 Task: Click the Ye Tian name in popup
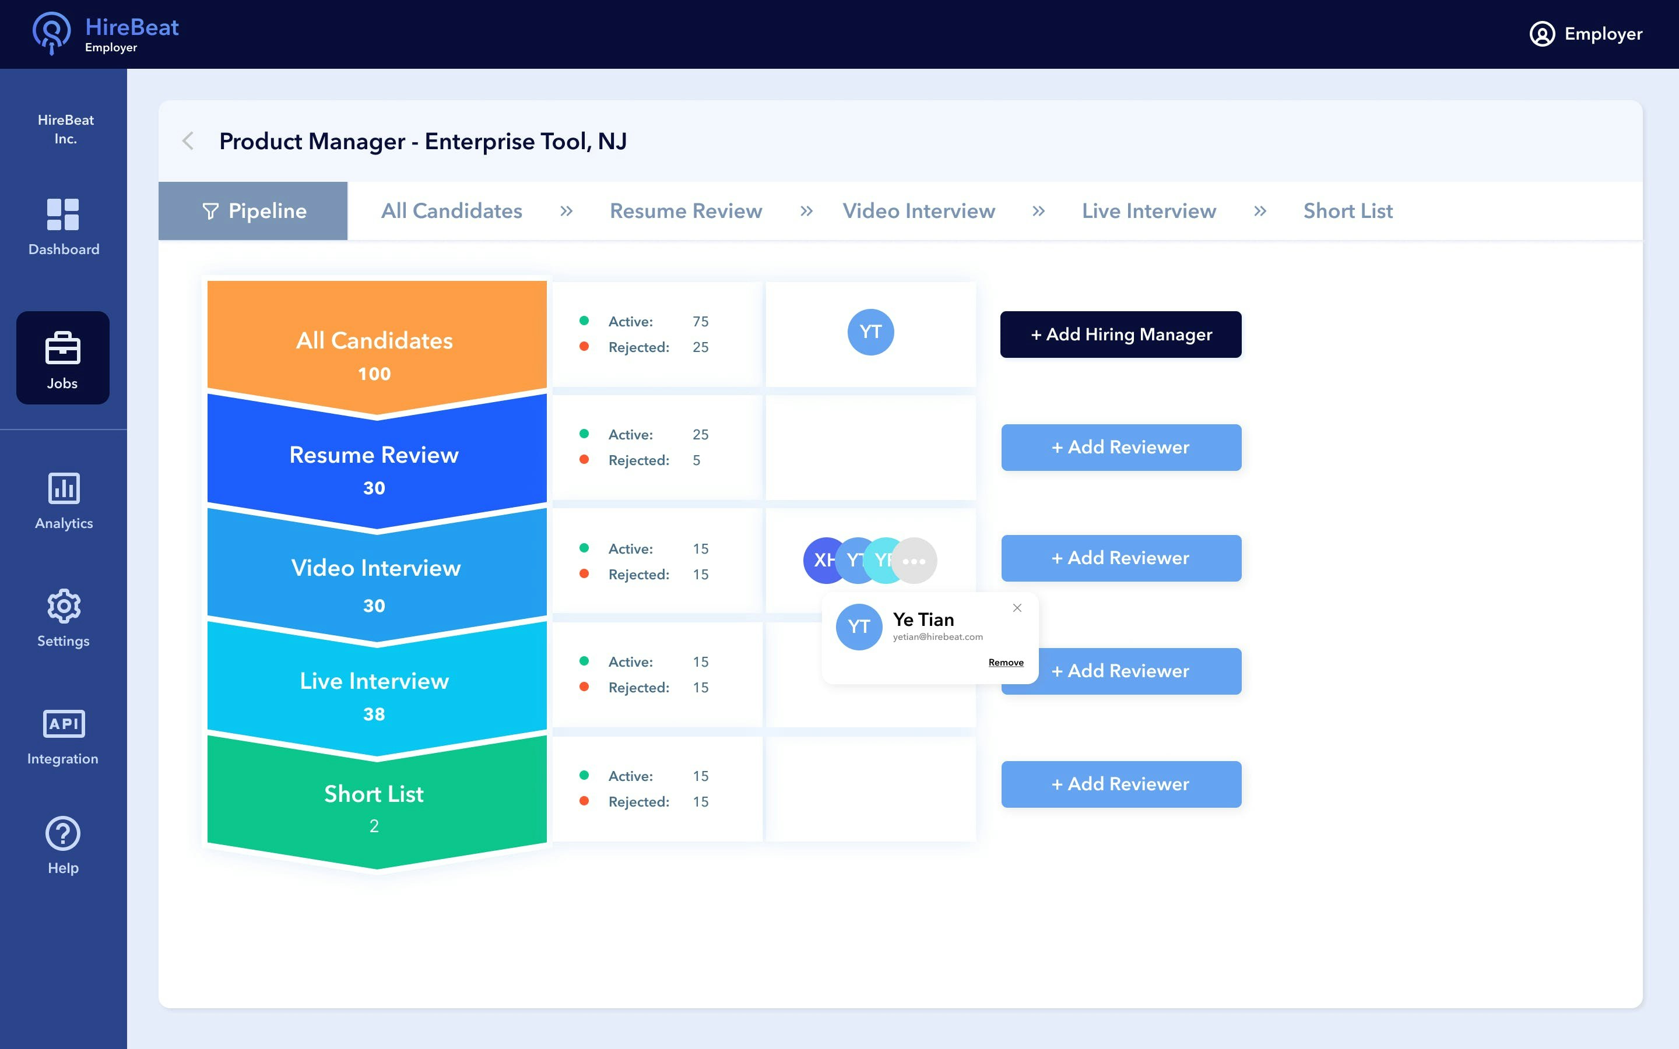(923, 619)
